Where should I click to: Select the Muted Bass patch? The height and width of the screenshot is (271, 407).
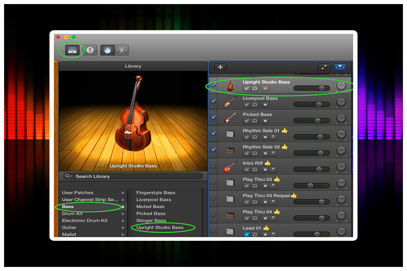tap(150, 207)
